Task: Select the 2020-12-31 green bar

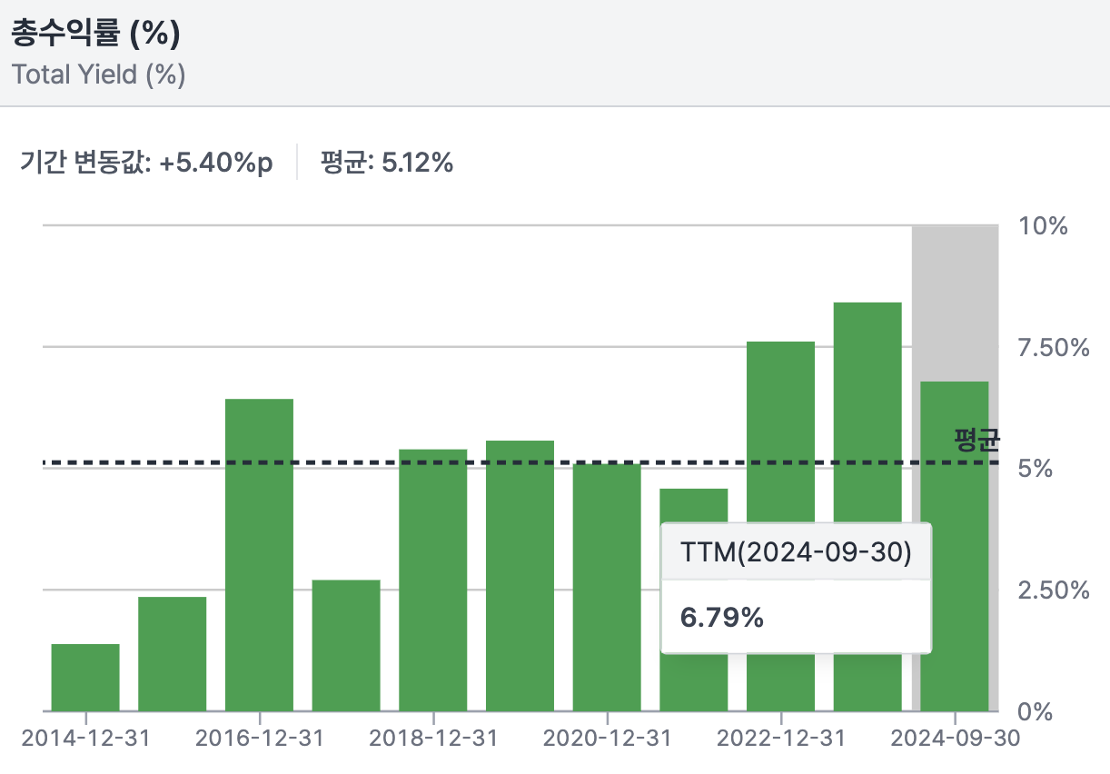Action: click(x=606, y=587)
